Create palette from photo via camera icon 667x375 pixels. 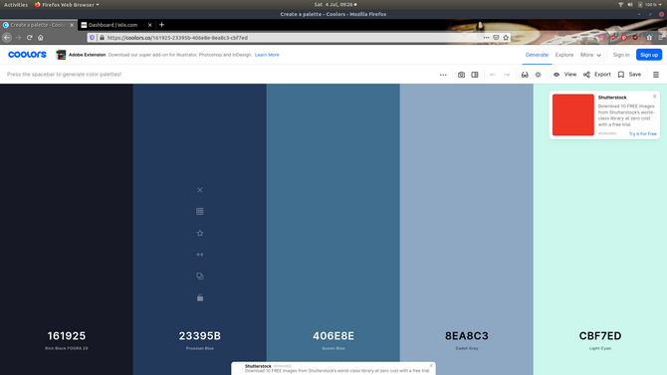coord(461,75)
